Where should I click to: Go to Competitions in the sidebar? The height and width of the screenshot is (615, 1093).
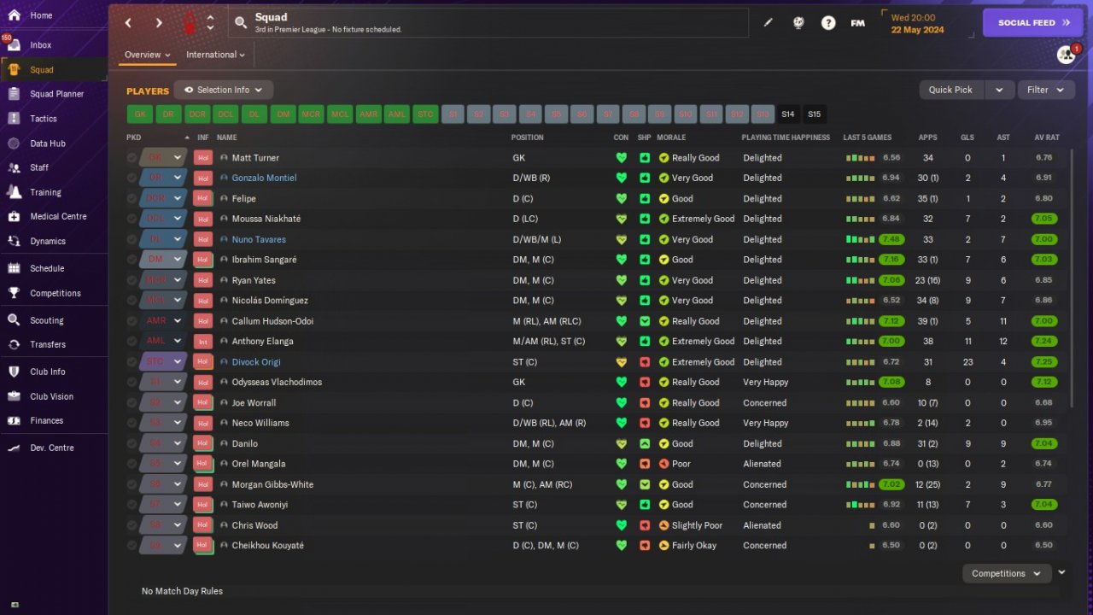[x=55, y=293]
